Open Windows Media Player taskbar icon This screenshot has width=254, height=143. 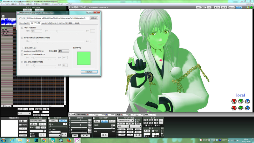[x=28, y=140]
